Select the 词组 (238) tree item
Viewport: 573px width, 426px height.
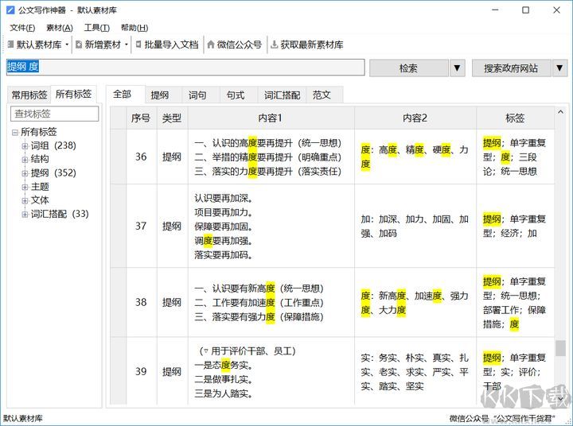tap(53, 145)
